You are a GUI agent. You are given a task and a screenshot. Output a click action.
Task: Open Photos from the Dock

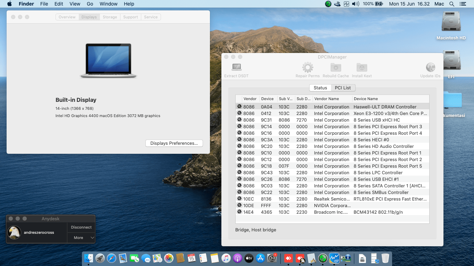pos(169,258)
